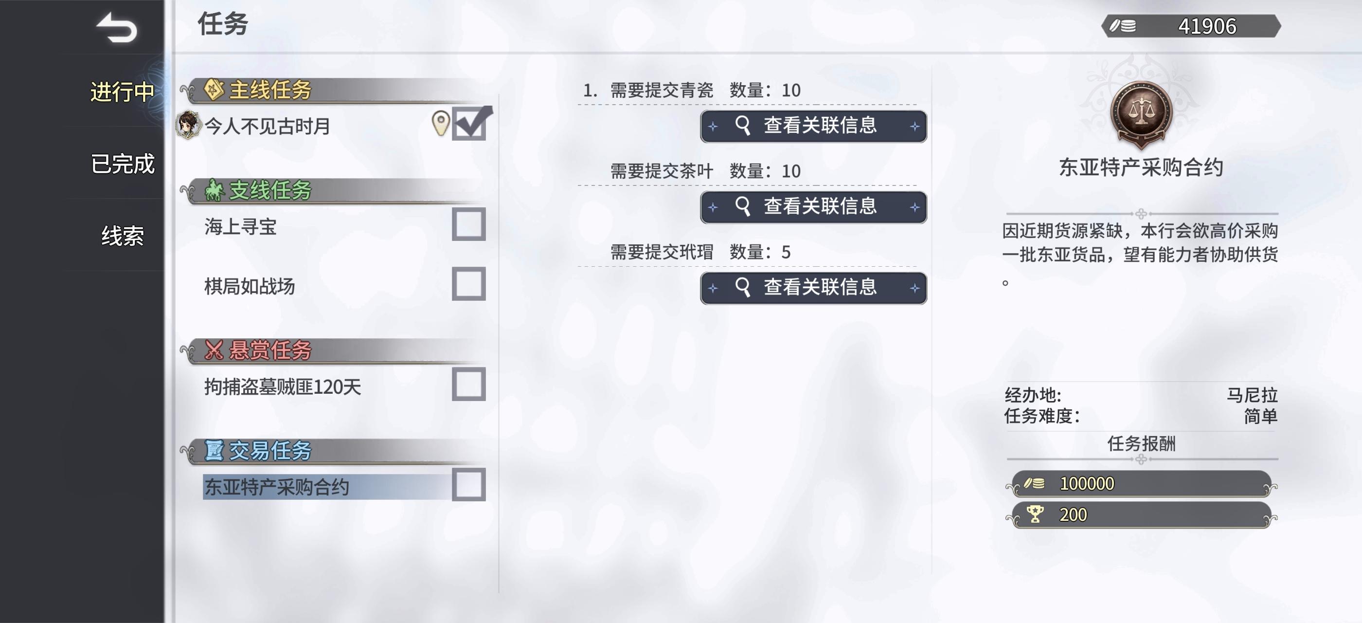Tick the 拘捕盗墓贼匪120天 checkbox

468,385
